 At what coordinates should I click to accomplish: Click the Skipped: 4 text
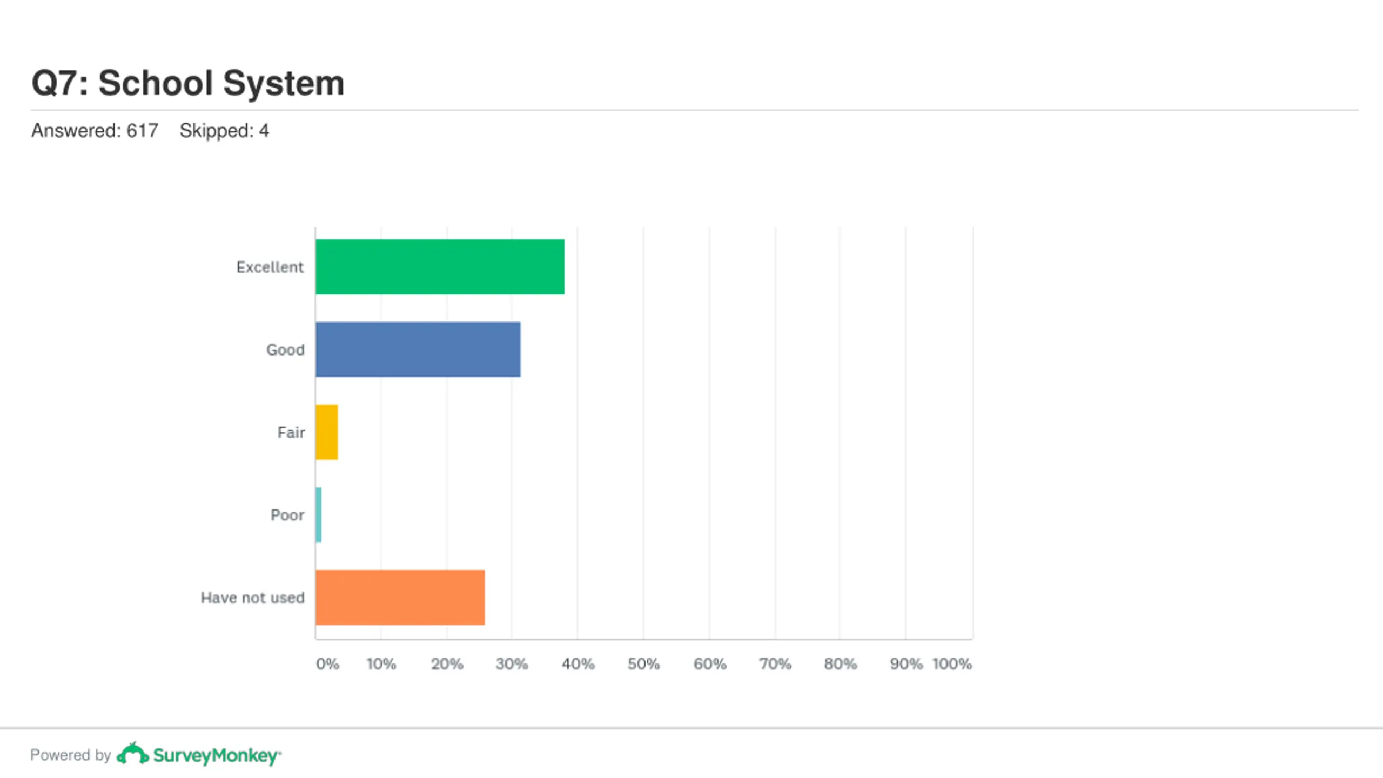224,131
